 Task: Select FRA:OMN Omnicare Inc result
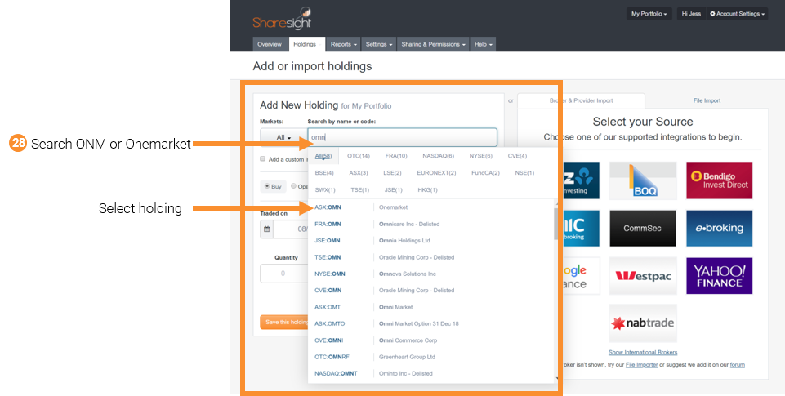431,224
